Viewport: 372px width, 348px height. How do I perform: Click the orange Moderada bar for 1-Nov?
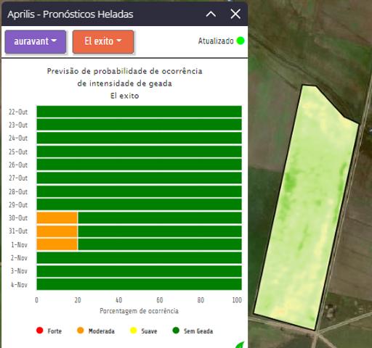pyautogui.click(x=57, y=244)
